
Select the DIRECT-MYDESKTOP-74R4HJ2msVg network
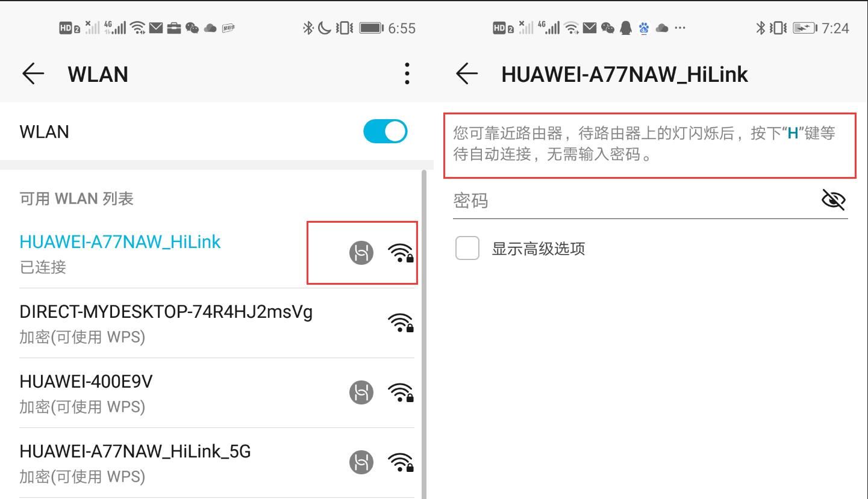coord(217,323)
